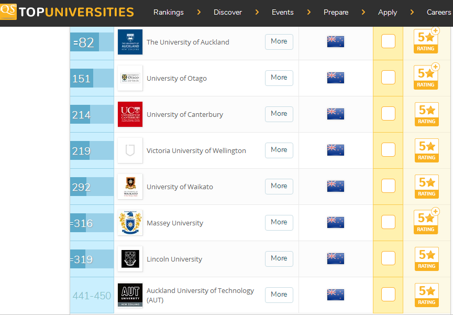This screenshot has width=453, height=315.
Task: Check the compare box for Victoria University of Wellington
Action: point(388,150)
